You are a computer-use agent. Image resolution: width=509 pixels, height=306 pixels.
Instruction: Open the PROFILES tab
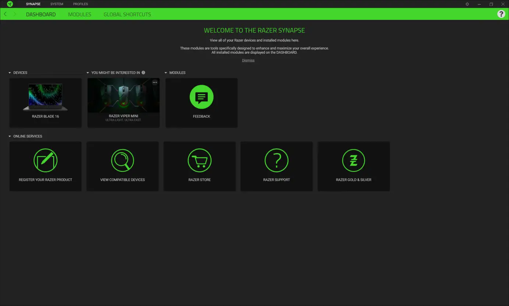click(80, 4)
